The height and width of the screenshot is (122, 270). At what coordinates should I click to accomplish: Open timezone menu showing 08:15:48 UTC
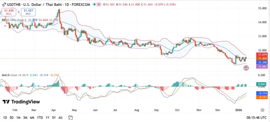[x=255, y=118]
